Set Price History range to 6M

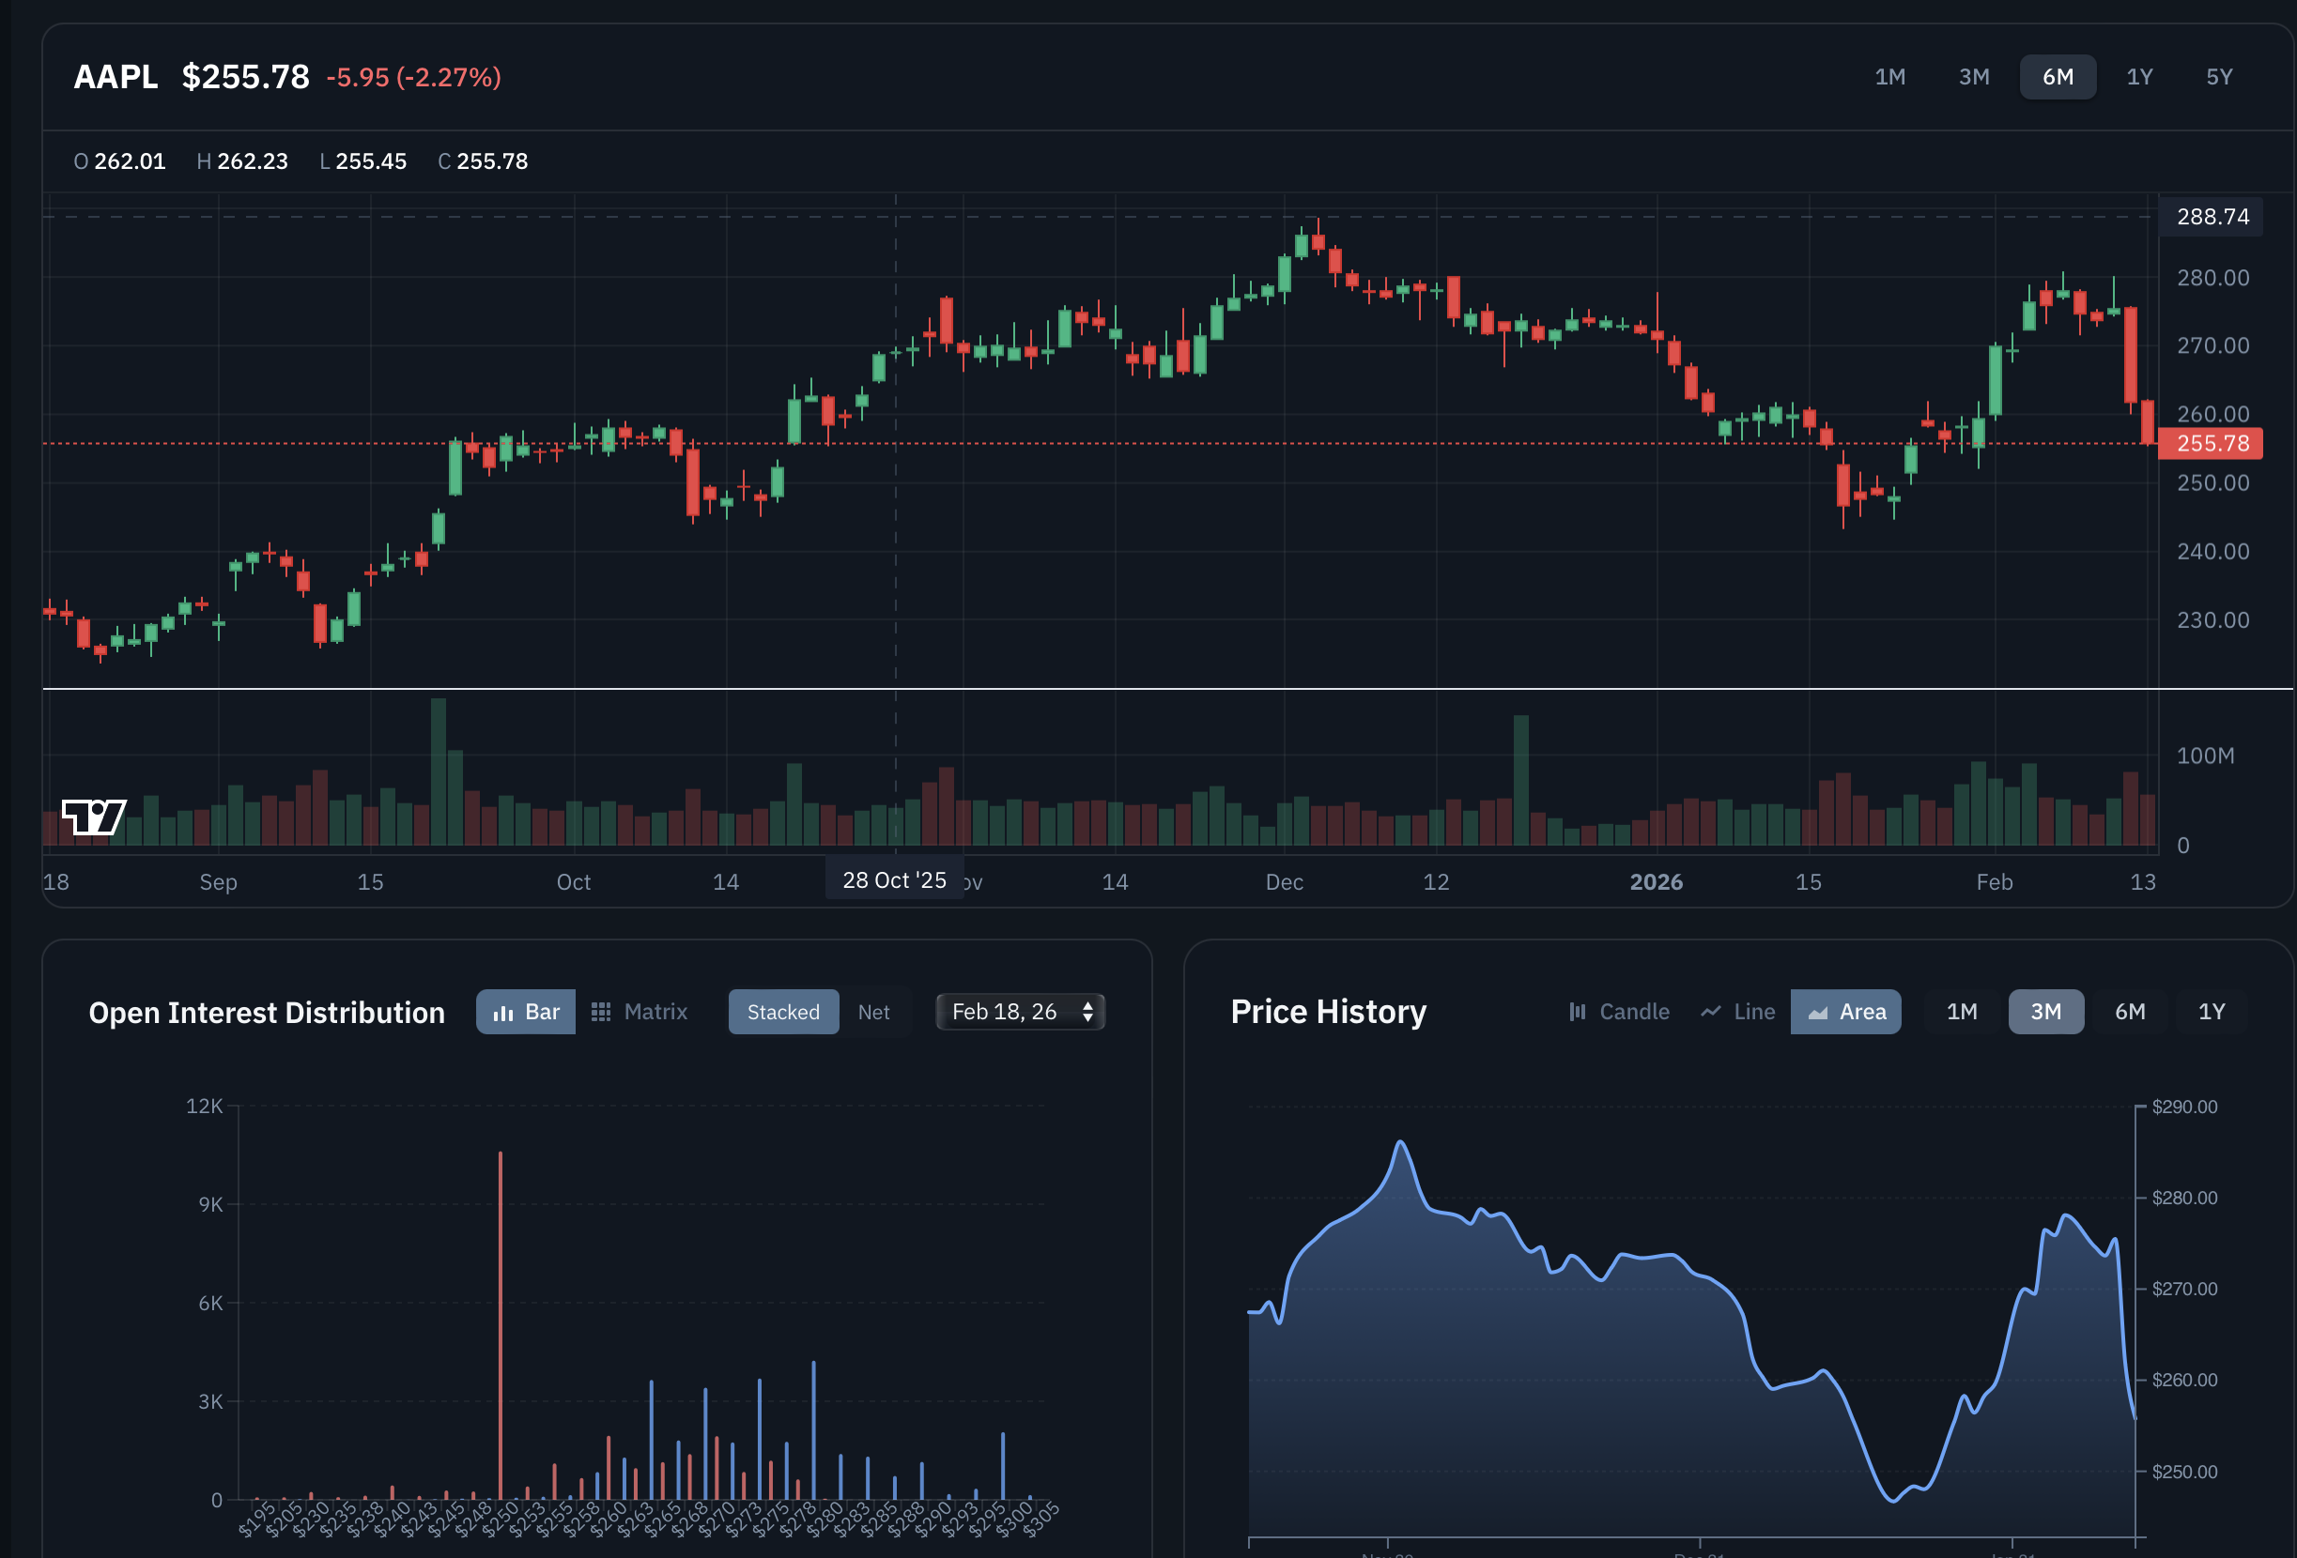2130,1012
